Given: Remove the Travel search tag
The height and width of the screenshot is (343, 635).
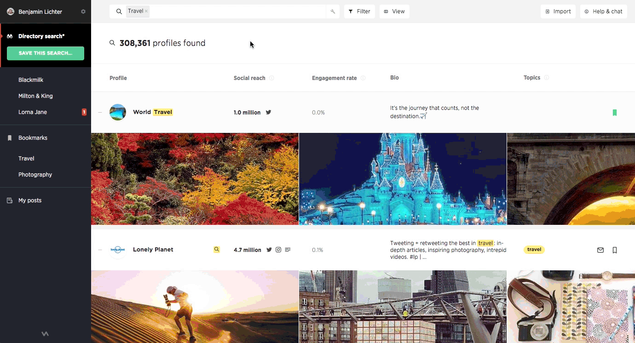Looking at the screenshot, I should click(x=146, y=11).
